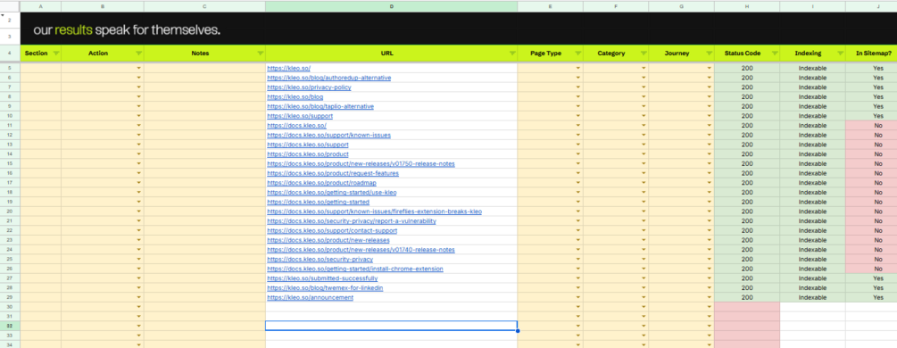
Task: Open the docs.kleo.so/getting-started link
Action: tap(318, 202)
